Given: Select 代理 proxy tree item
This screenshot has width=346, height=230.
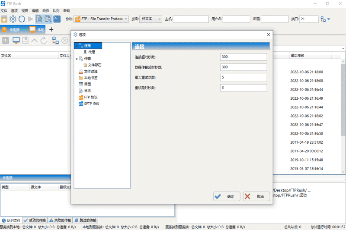Looking at the screenshot, I should point(92,52).
